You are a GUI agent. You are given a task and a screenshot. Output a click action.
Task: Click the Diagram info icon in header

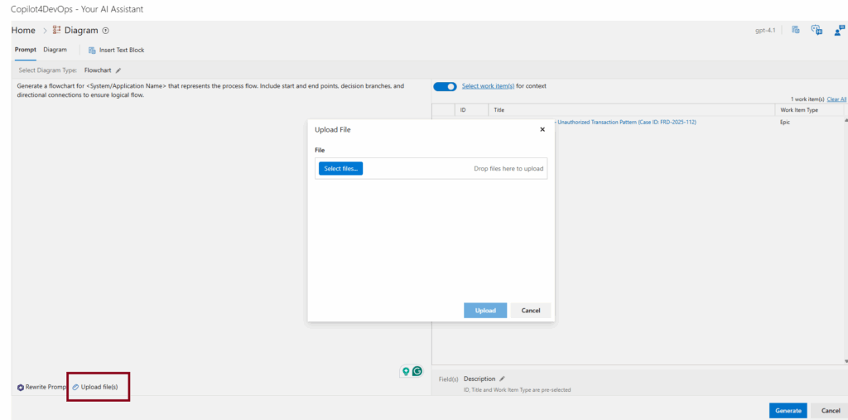(x=105, y=31)
